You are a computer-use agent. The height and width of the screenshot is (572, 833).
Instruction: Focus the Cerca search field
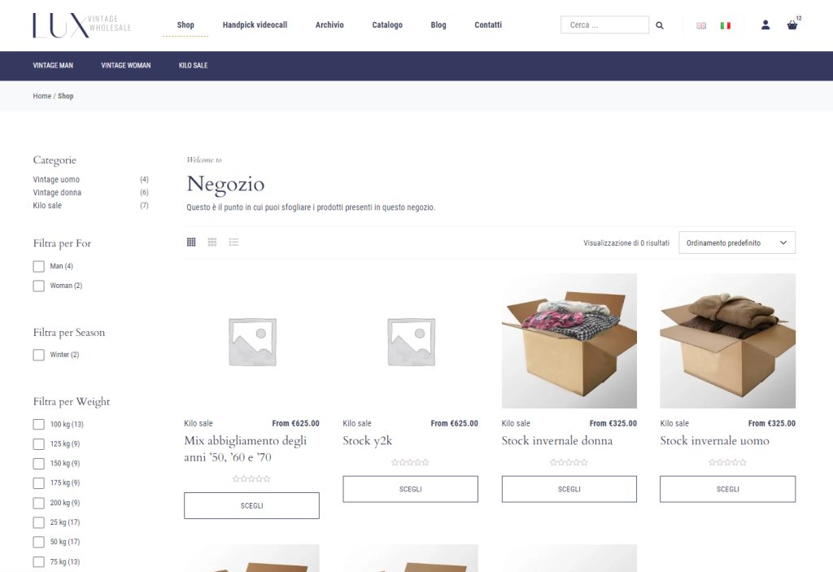click(x=604, y=25)
